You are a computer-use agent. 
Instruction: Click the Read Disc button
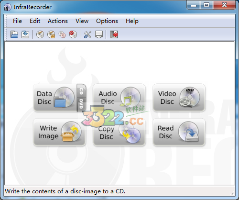point(179,132)
